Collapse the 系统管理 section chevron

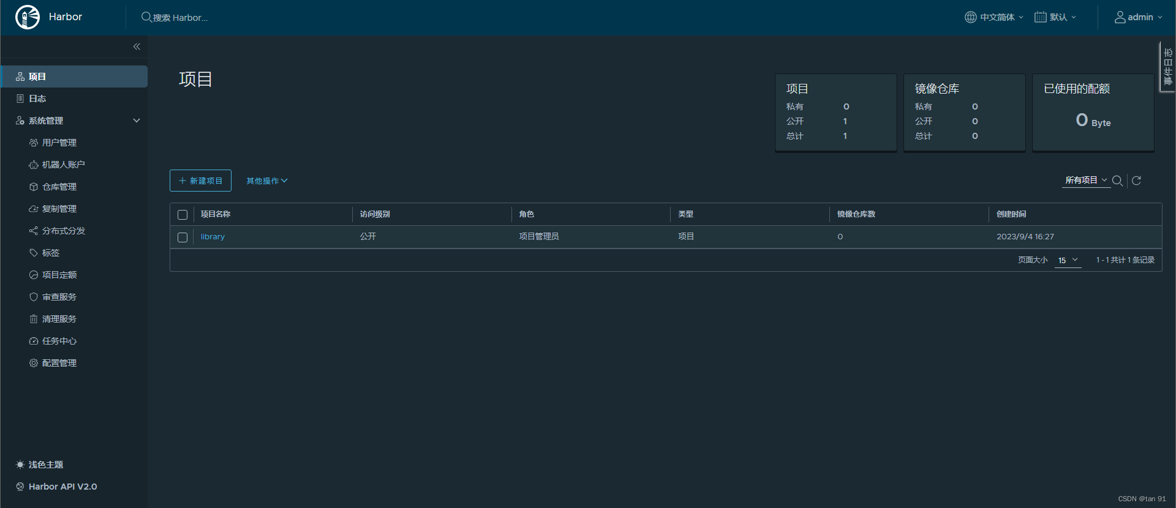point(137,121)
